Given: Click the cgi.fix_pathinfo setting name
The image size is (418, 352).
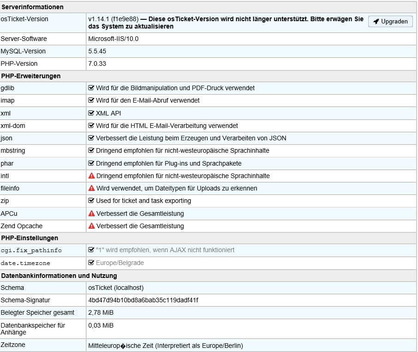Looking at the screenshot, I should tap(31, 250).
